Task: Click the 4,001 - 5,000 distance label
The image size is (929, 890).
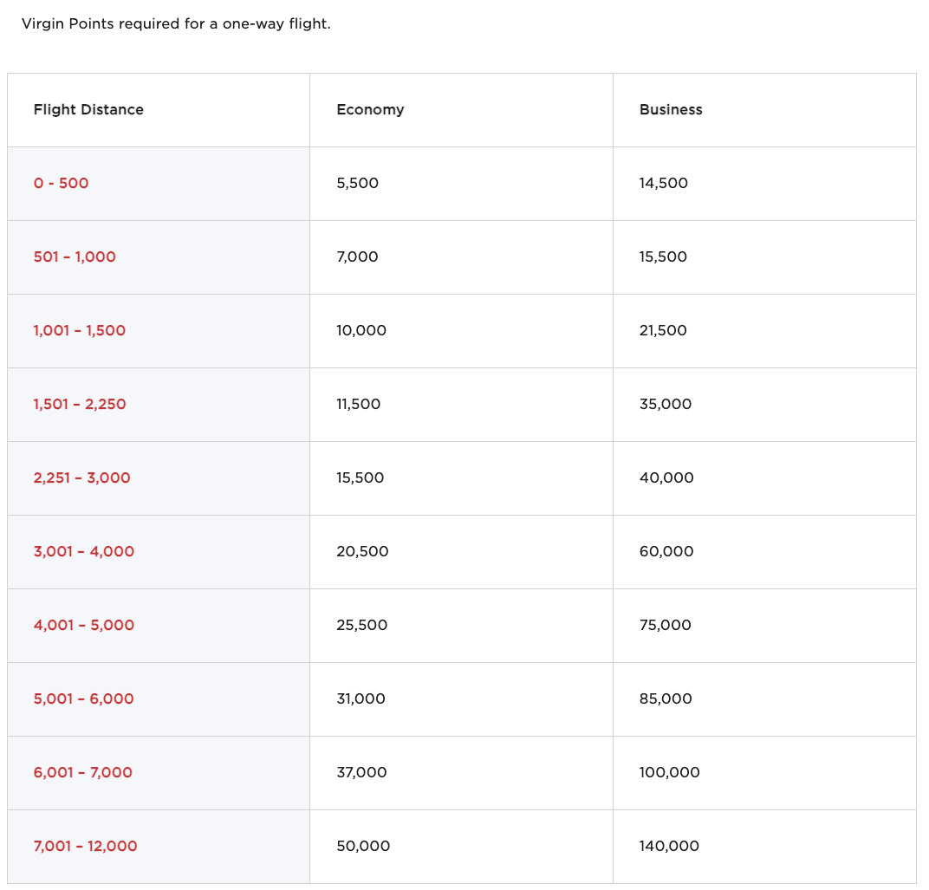Action: pyautogui.click(x=84, y=626)
